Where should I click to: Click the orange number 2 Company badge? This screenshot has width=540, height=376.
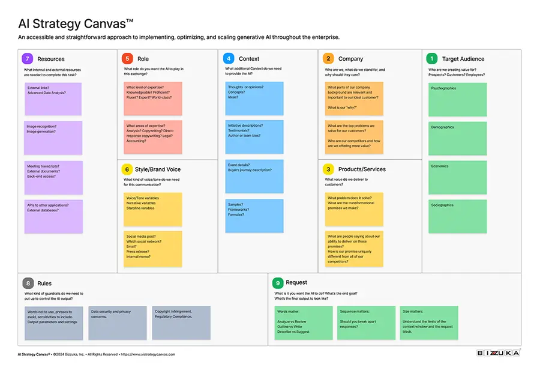[x=328, y=59]
